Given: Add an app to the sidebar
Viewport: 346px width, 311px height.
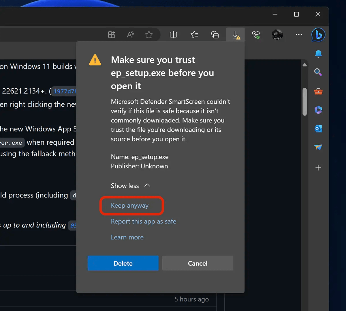Looking at the screenshot, I should pos(318,167).
